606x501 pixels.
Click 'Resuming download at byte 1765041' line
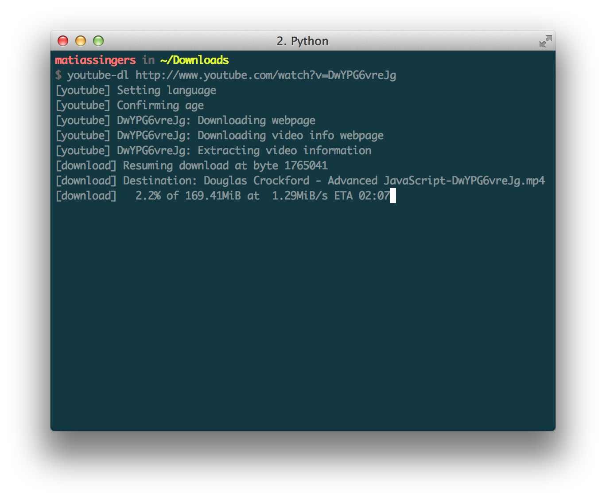pyautogui.click(x=192, y=166)
